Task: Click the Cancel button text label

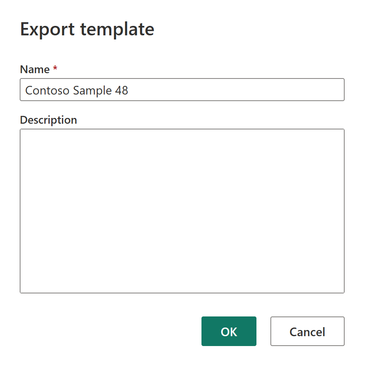Action: pos(307,331)
